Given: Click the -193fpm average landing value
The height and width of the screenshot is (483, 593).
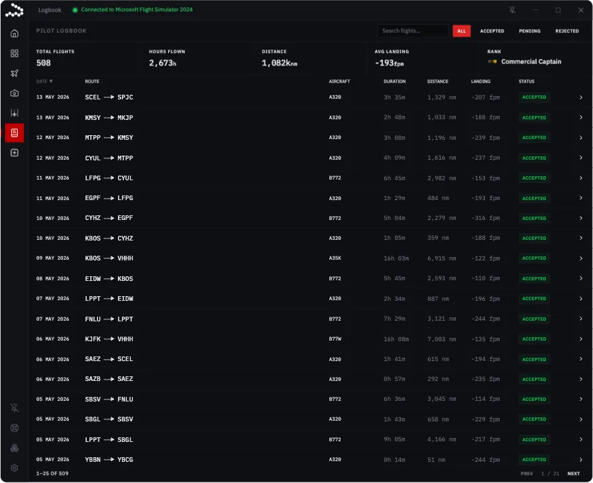Looking at the screenshot, I should coord(389,63).
